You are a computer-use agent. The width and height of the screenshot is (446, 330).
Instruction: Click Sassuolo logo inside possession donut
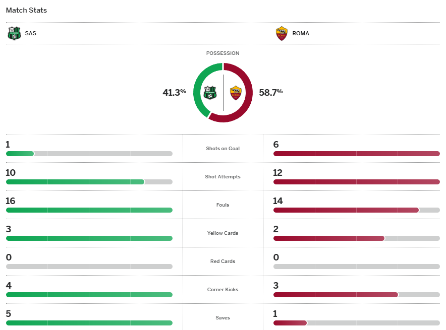click(210, 93)
